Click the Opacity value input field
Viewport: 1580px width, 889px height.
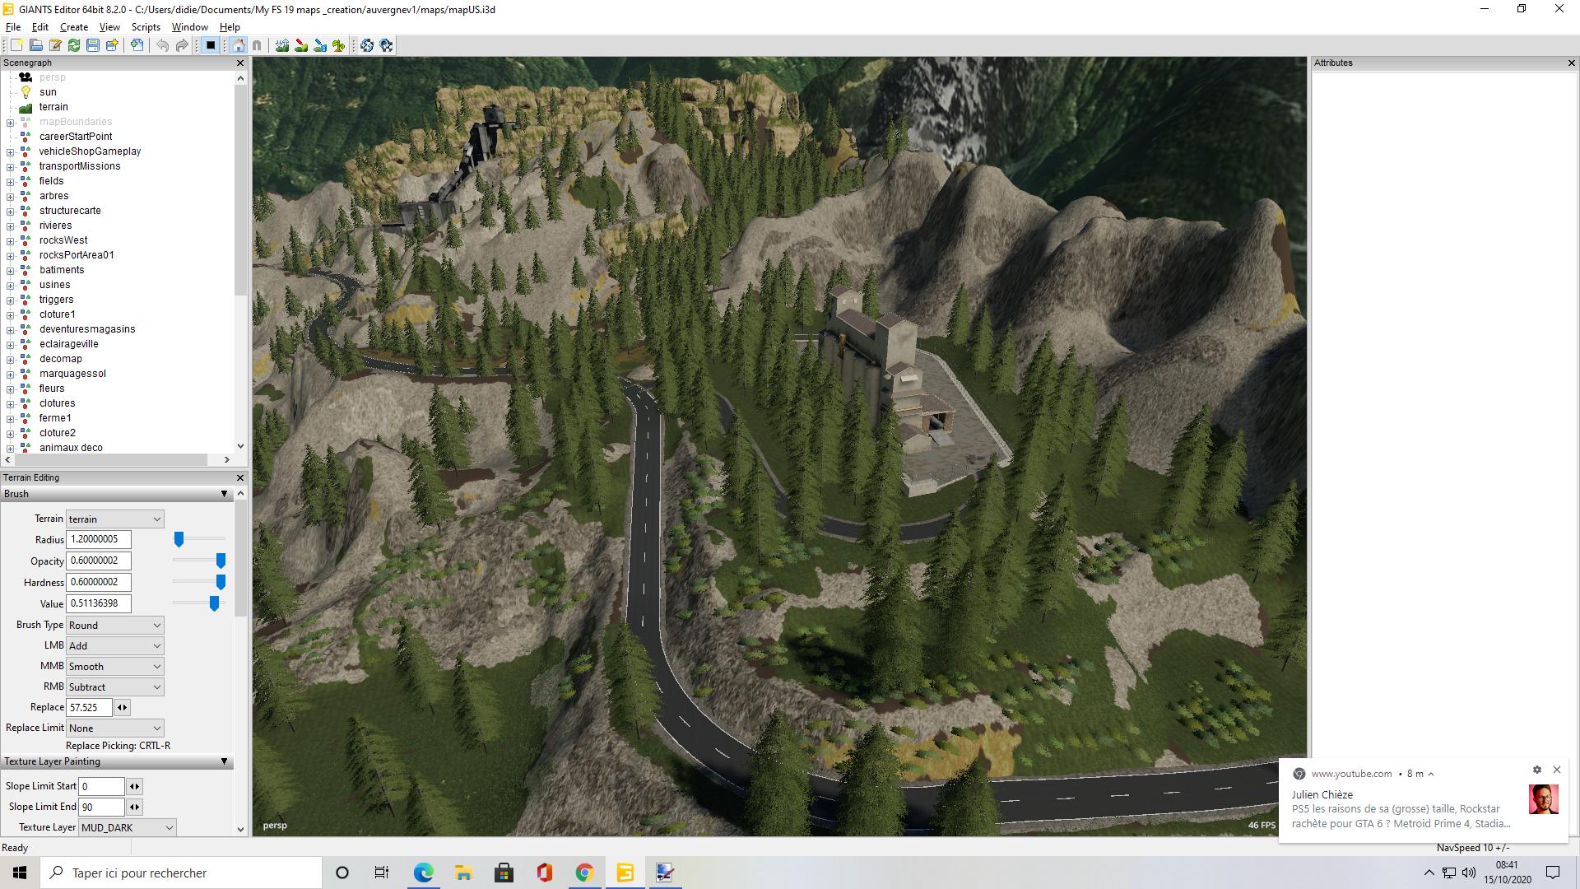[98, 561]
